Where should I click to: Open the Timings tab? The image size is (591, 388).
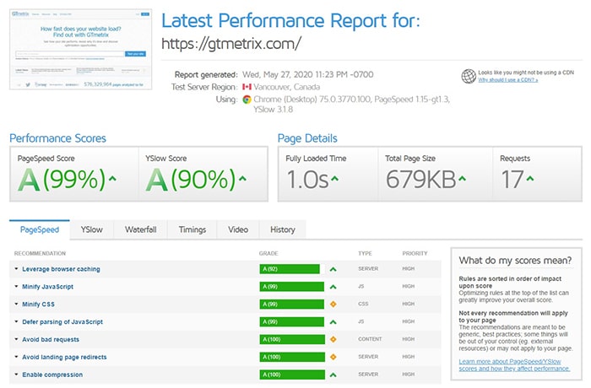pyautogui.click(x=192, y=229)
